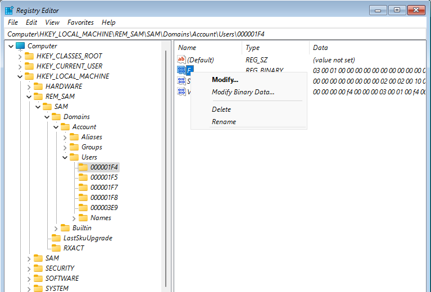
Task: Expand HKEY_CLASSES_ROOT with its chevron
Action: click(x=20, y=57)
